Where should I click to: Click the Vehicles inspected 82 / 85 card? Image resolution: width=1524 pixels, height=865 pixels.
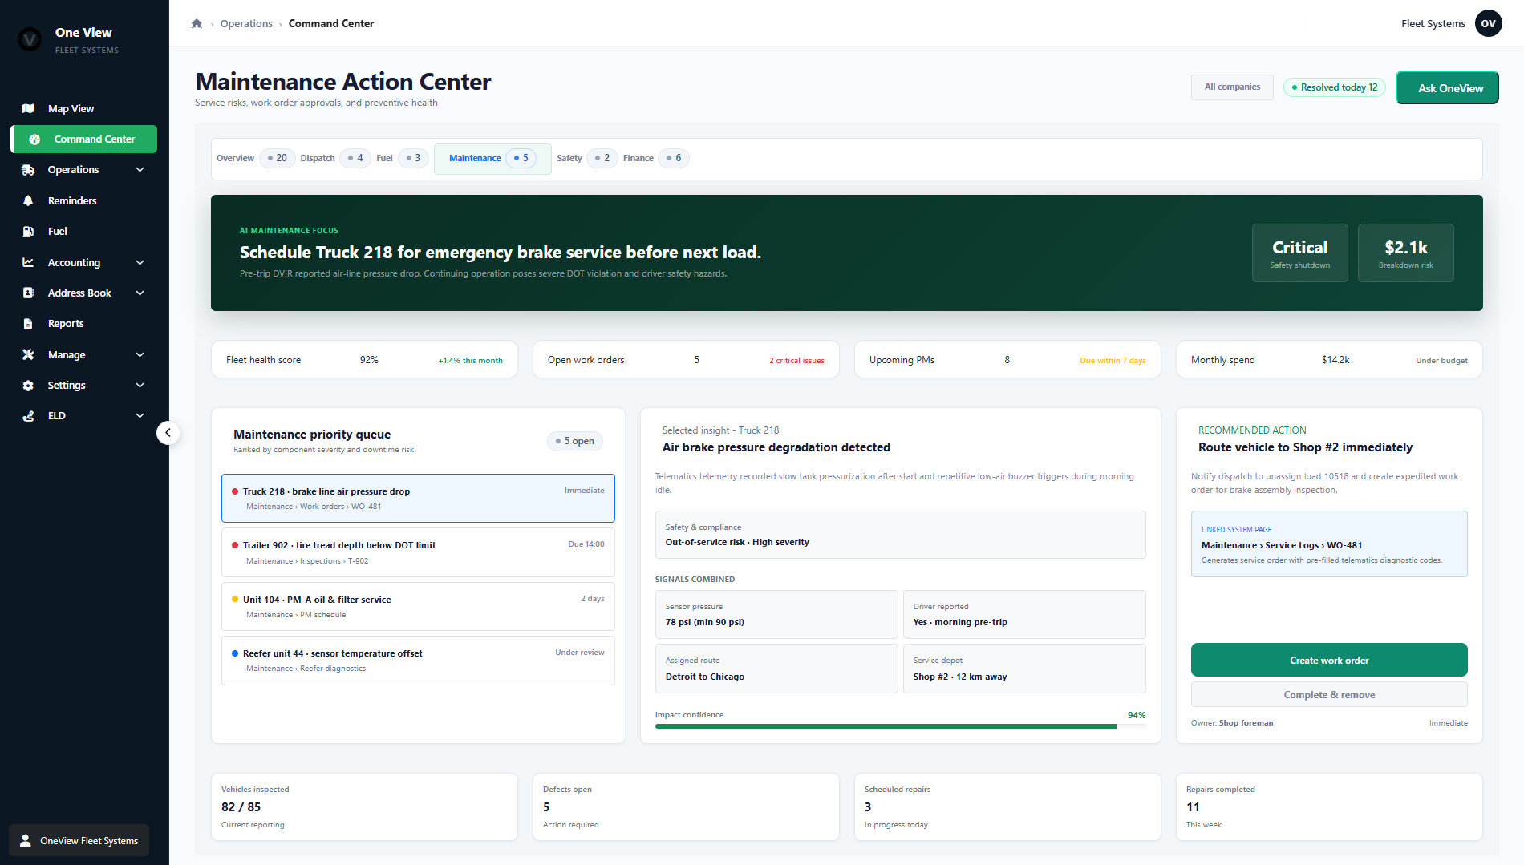pos(364,807)
